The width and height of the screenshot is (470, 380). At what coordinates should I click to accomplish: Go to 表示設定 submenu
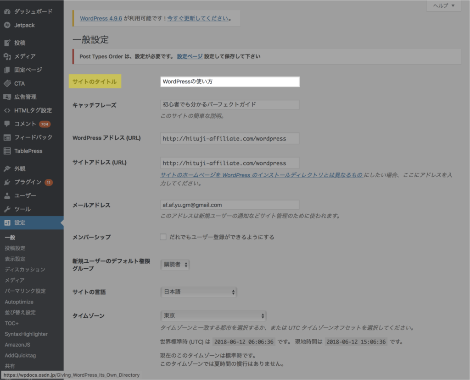pyautogui.click(x=15, y=259)
